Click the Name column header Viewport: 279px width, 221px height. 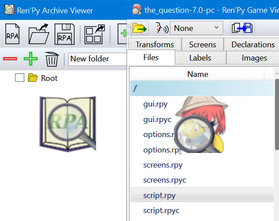pyautogui.click(x=198, y=74)
